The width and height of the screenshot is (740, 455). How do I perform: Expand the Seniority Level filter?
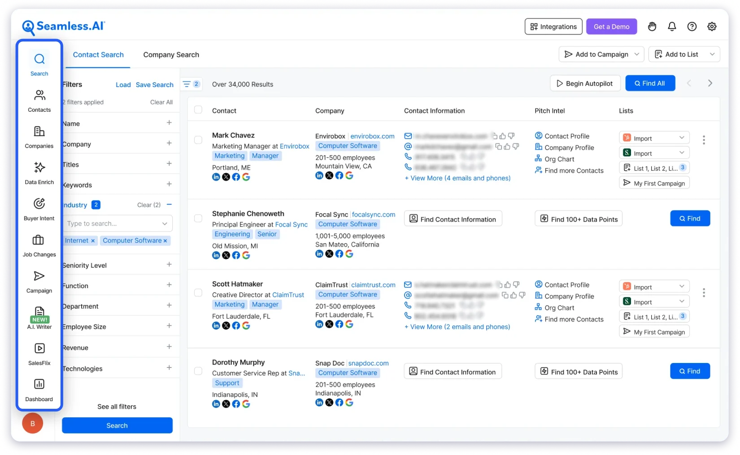(x=169, y=265)
